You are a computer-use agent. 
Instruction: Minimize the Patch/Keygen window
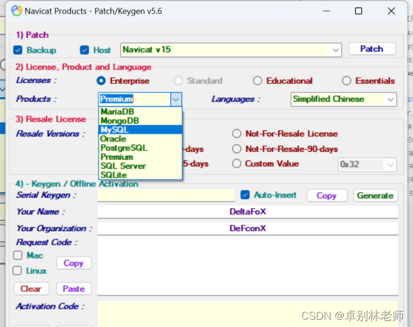(x=326, y=11)
